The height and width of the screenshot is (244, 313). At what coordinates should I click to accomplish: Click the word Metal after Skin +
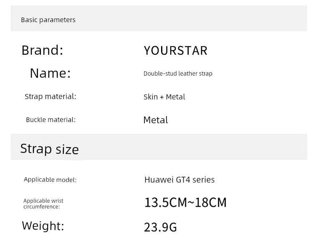[x=175, y=97]
